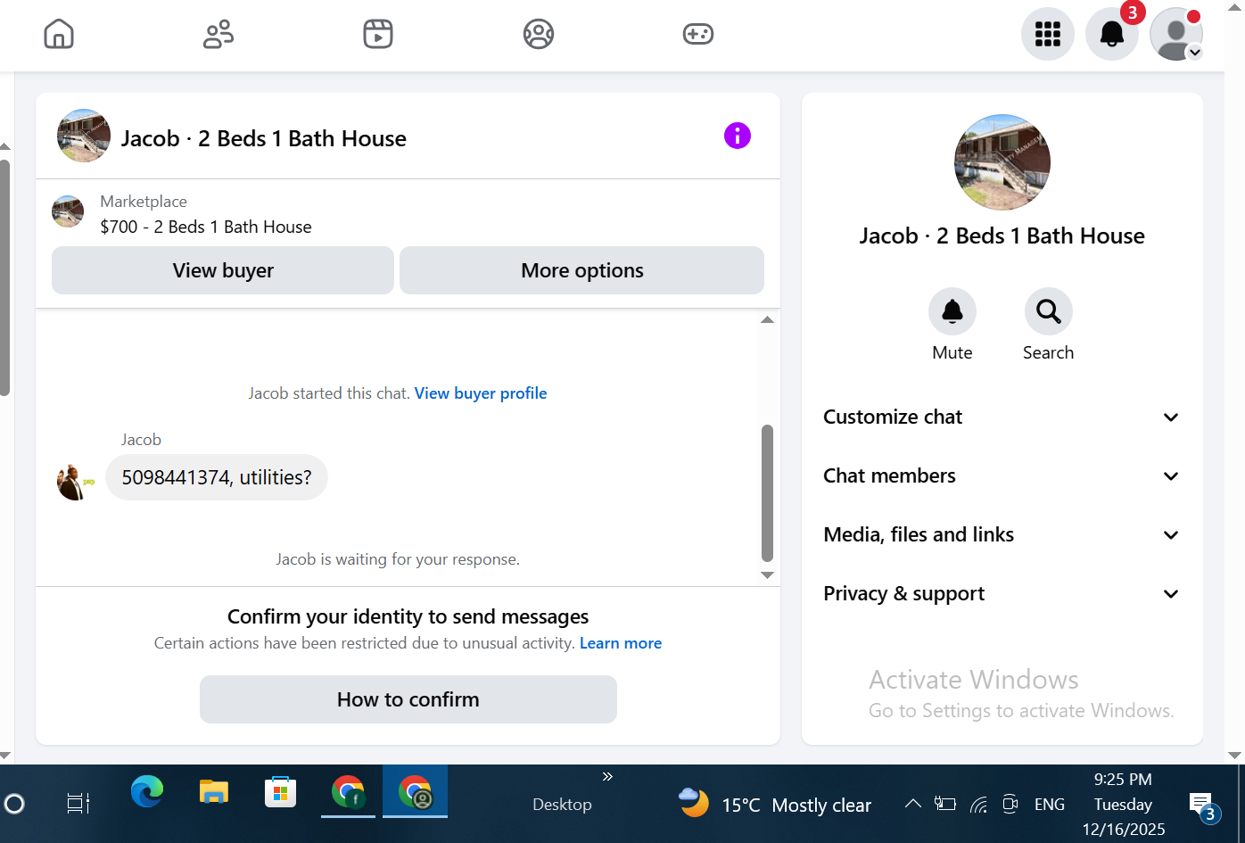The height and width of the screenshot is (843, 1245).
Task: Expand the Chat members section
Action: click(1002, 476)
